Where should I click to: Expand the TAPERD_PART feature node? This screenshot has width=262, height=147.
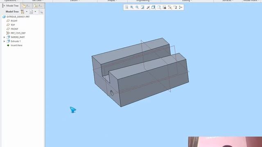point(5,37)
